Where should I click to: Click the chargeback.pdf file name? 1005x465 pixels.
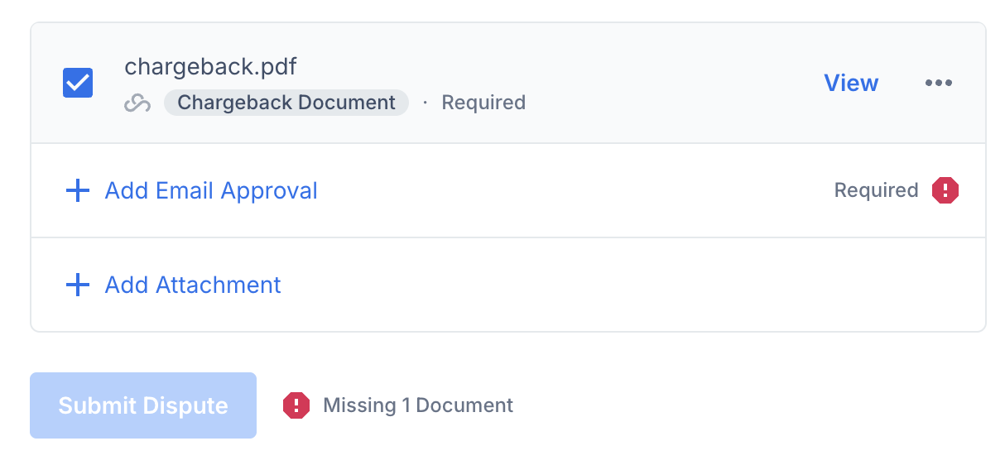click(210, 65)
